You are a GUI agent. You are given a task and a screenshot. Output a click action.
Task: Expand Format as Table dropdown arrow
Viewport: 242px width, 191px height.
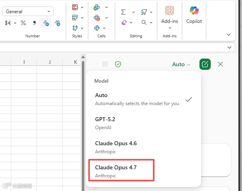click(x=82, y=18)
